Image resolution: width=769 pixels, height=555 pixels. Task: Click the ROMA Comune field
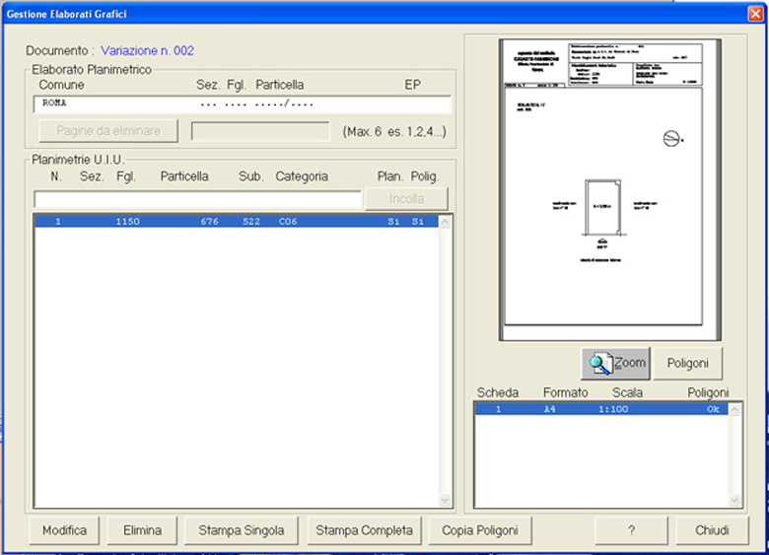click(x=243, y=104)
